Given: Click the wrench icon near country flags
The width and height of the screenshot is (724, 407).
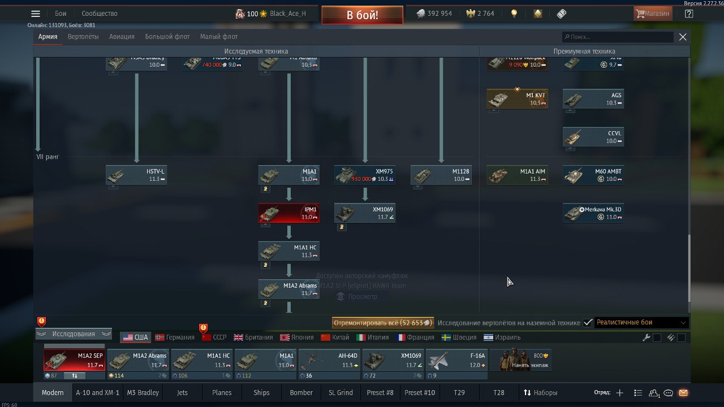Looking at the screenshot, I should click(x=647, y=337).
